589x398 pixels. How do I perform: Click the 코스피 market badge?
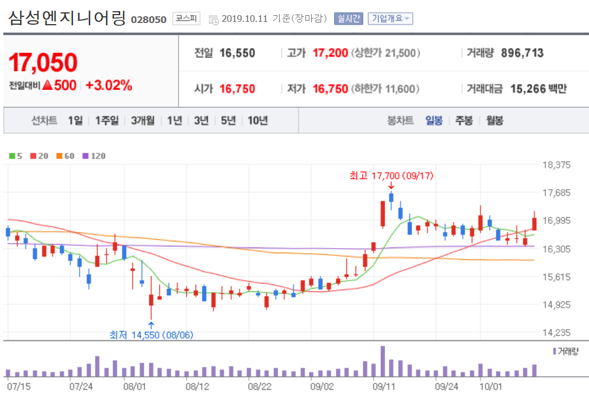[x=186, y=19]
